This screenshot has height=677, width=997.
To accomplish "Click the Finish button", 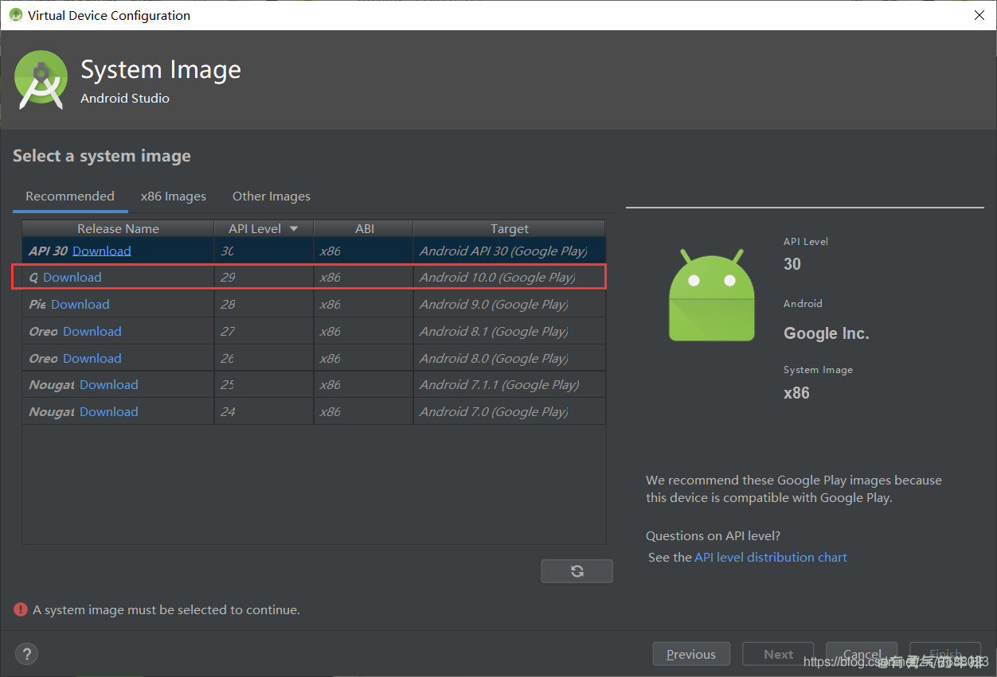I will click(945, 654).
